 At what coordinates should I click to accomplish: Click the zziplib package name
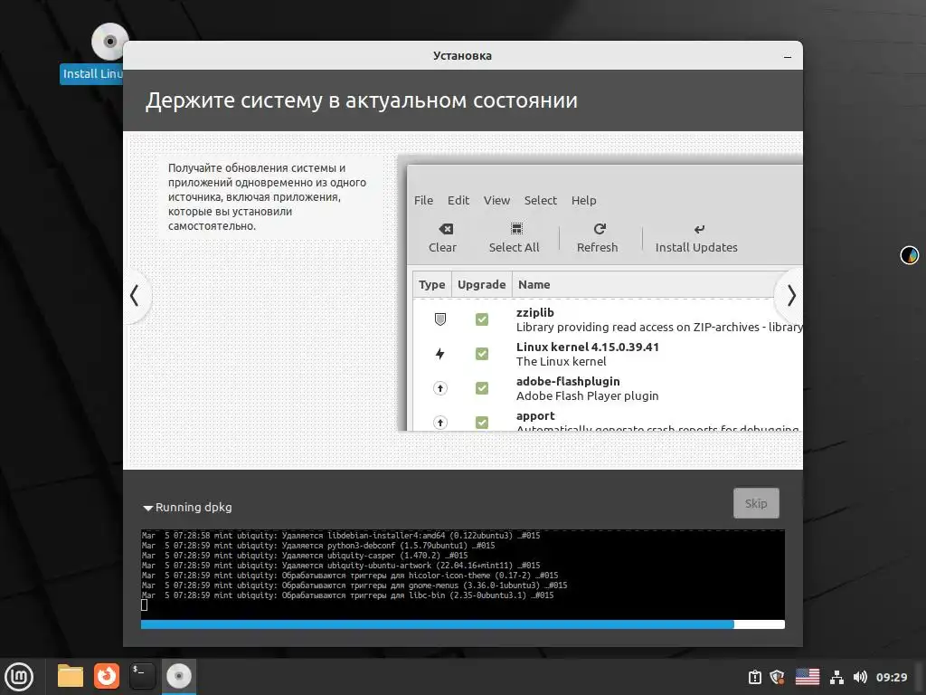tap(535, 312)
